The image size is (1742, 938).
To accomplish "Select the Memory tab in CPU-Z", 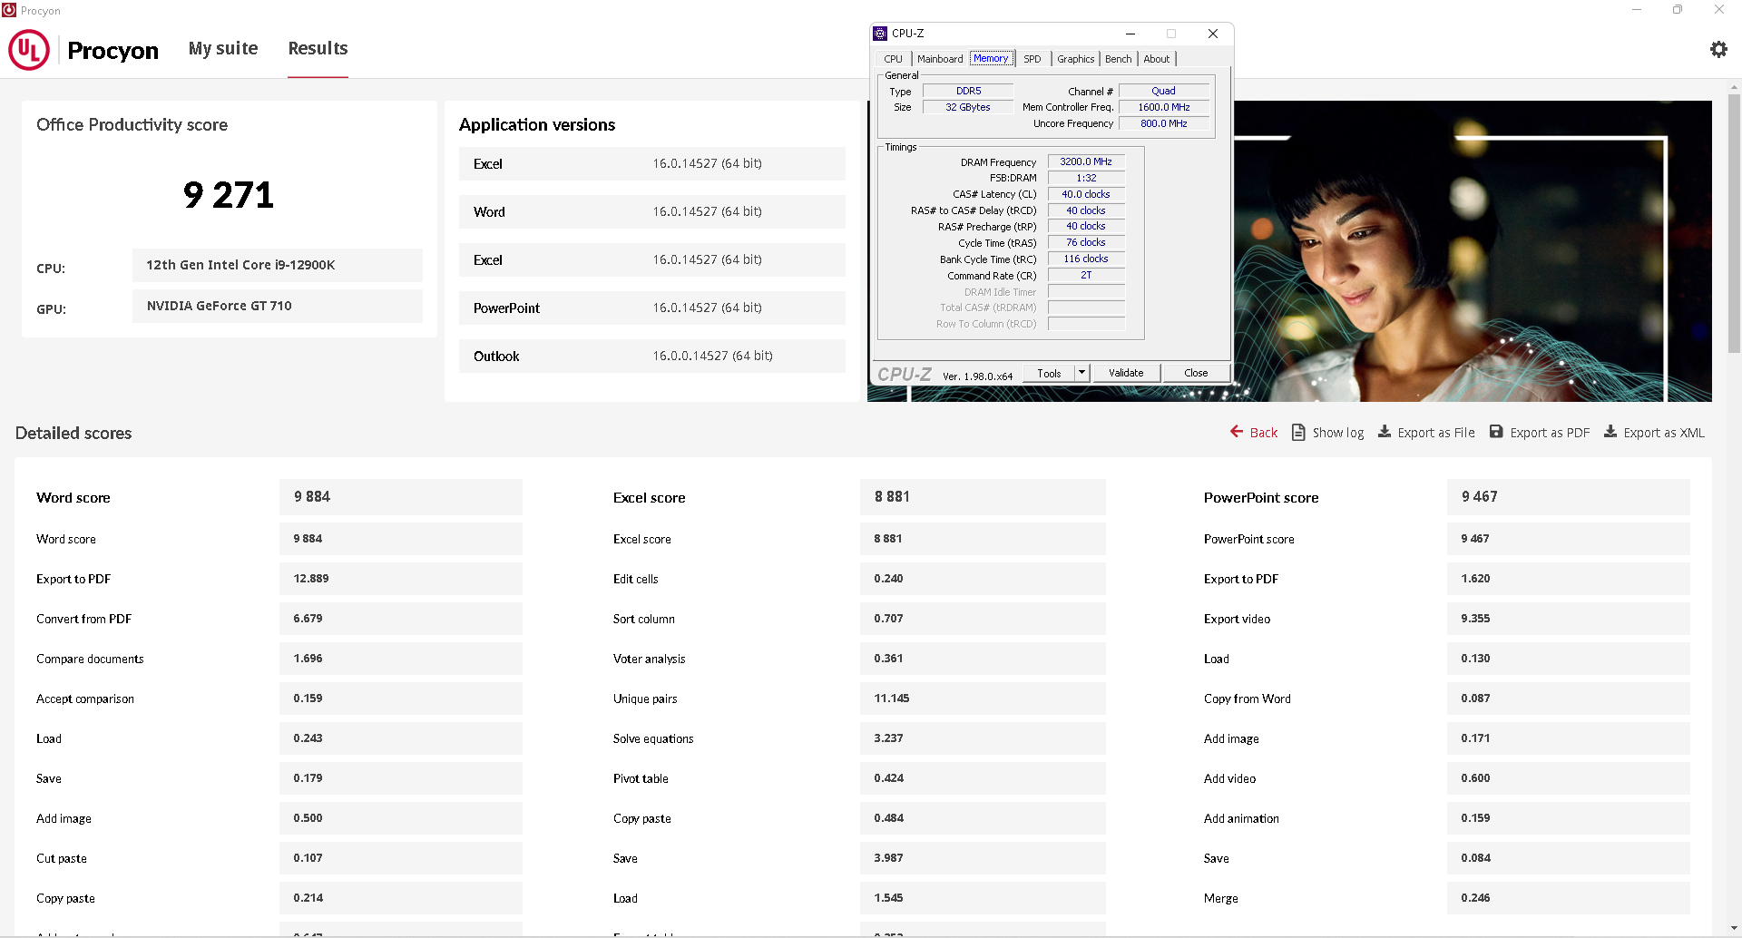I will 991,58.
